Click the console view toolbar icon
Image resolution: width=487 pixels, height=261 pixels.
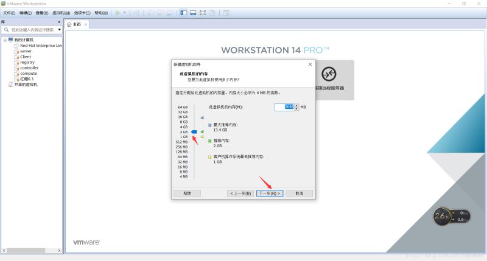pyautogui.click(x=226, y=13)
